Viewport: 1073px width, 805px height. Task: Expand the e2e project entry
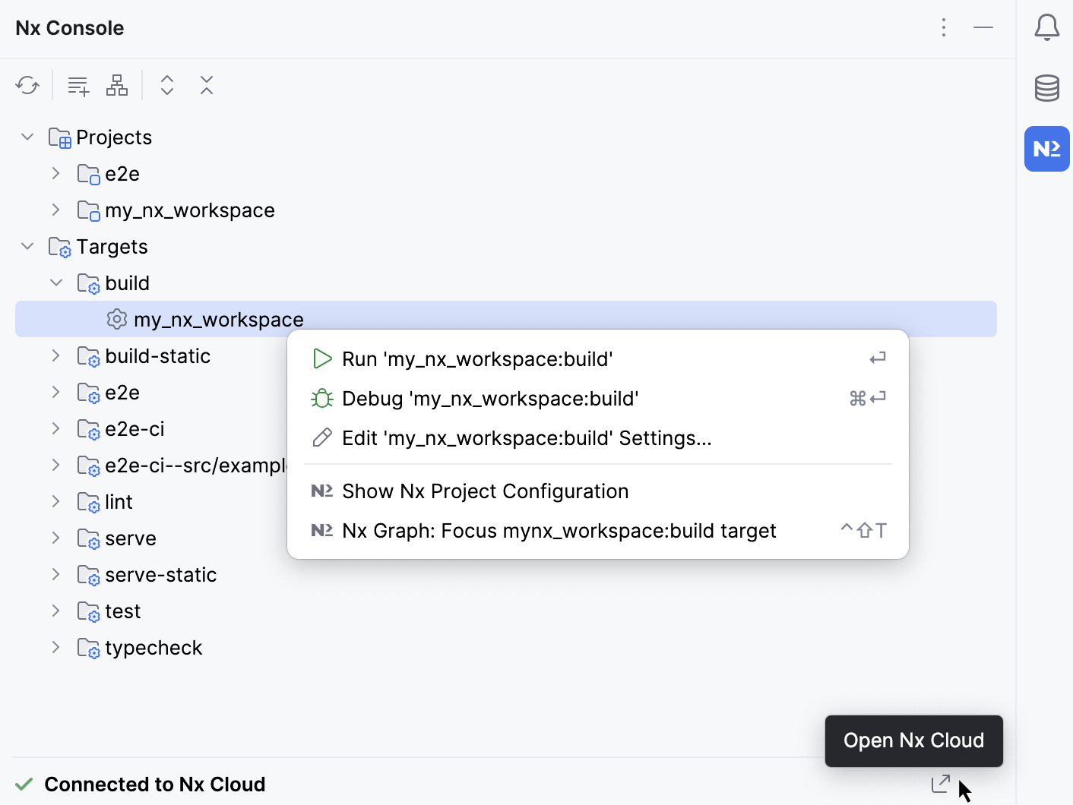pos(55,173)
